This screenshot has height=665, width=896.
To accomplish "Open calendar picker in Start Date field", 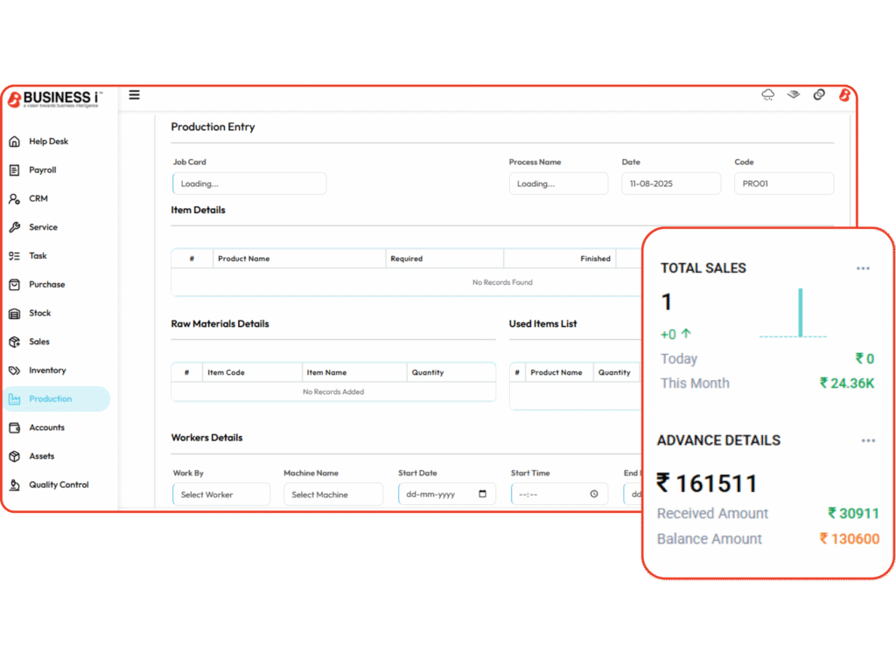I will [x=482, y=495].
